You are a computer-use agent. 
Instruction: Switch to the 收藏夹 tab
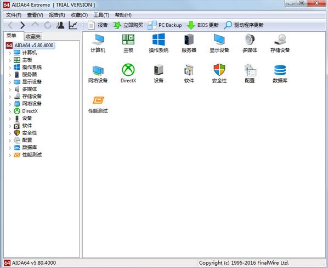click(33, 36)
